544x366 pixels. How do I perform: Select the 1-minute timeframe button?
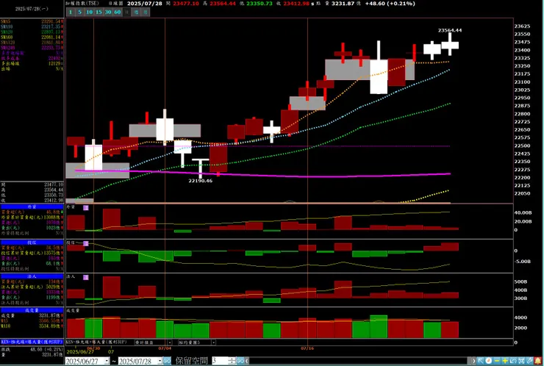[71, 12]
